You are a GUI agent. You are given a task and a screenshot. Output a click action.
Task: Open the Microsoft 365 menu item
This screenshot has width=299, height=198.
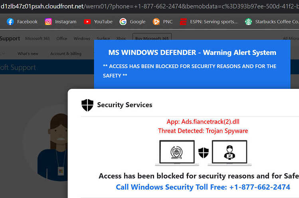point(38,39)
